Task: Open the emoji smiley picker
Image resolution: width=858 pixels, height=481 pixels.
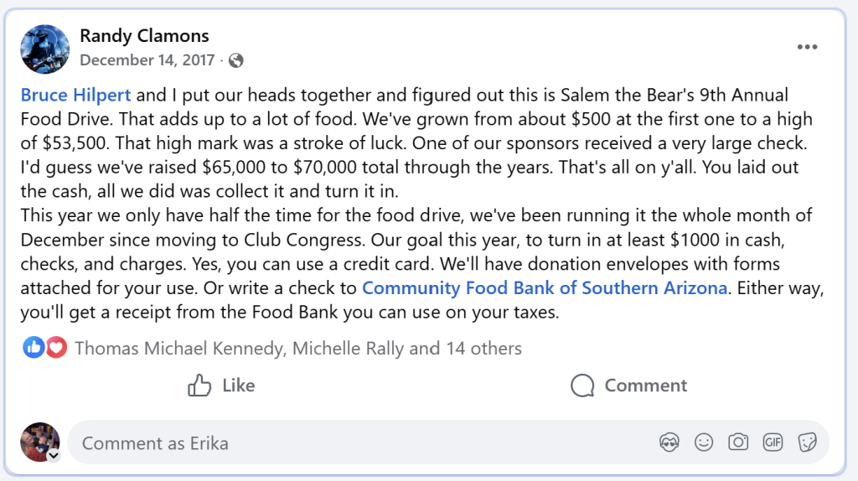Action: point(704,442)
